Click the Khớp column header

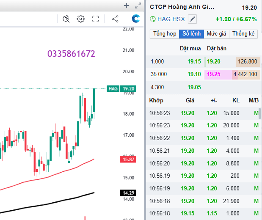(156, 101)
